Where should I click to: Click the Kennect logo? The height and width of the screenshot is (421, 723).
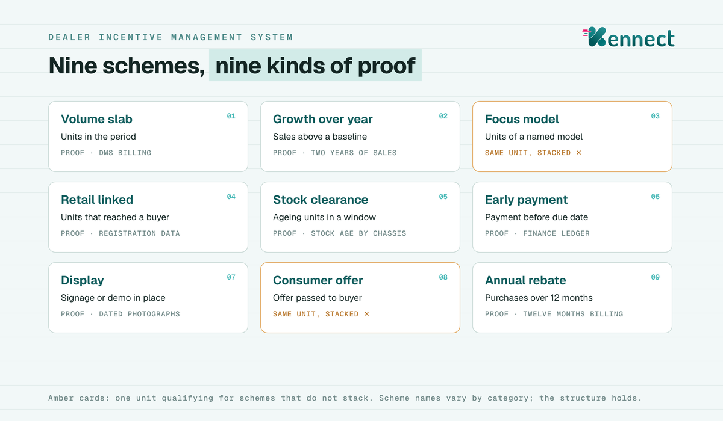[x=628, y=37]
